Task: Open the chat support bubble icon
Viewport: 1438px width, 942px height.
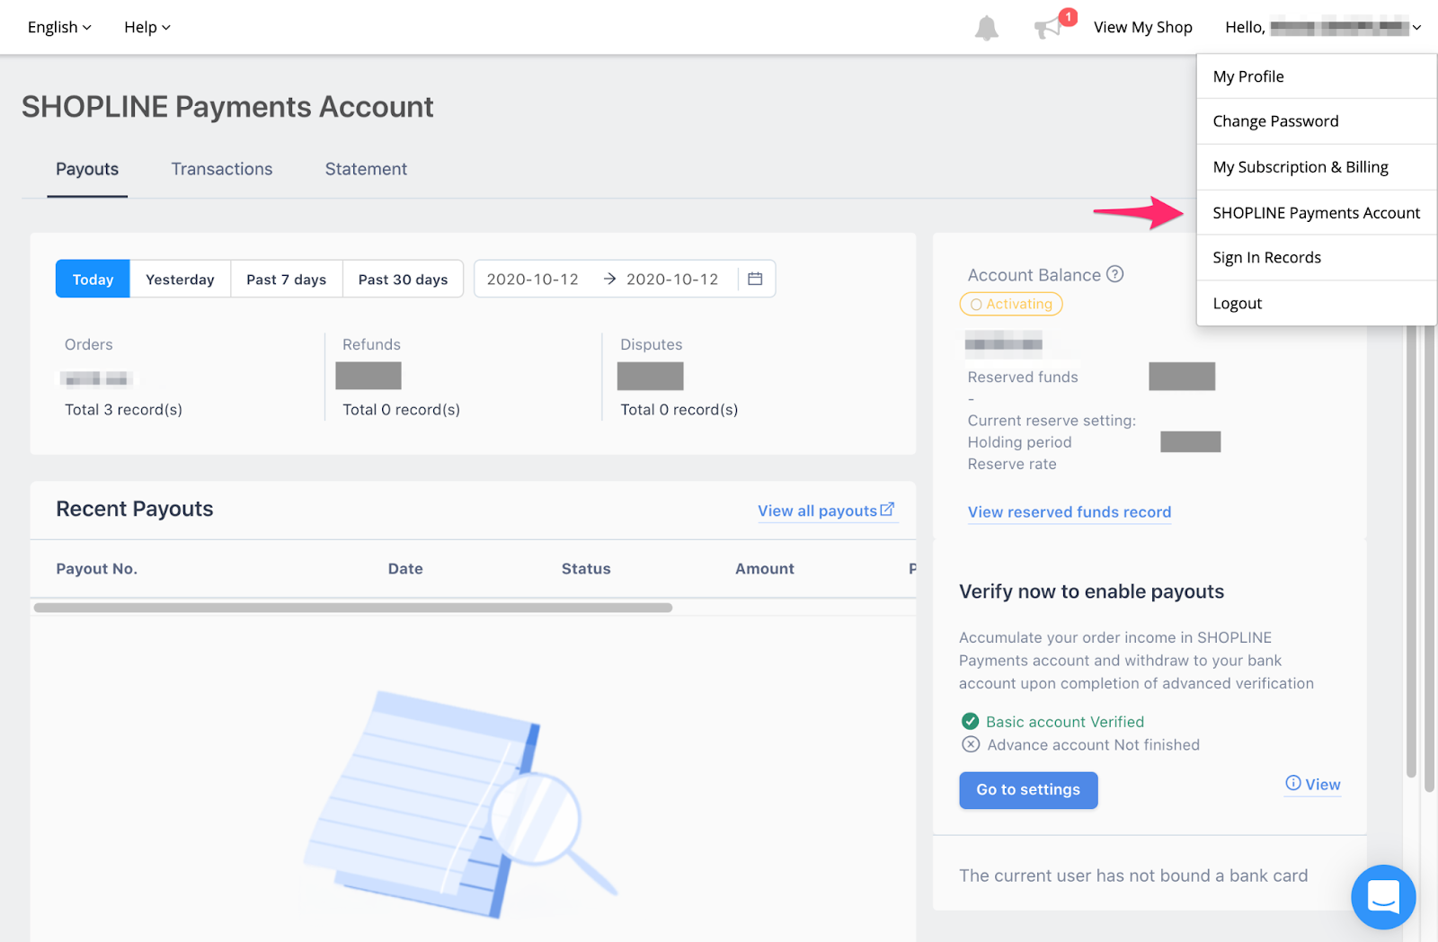Action: pyautogui.click(x=1383, y=896)
